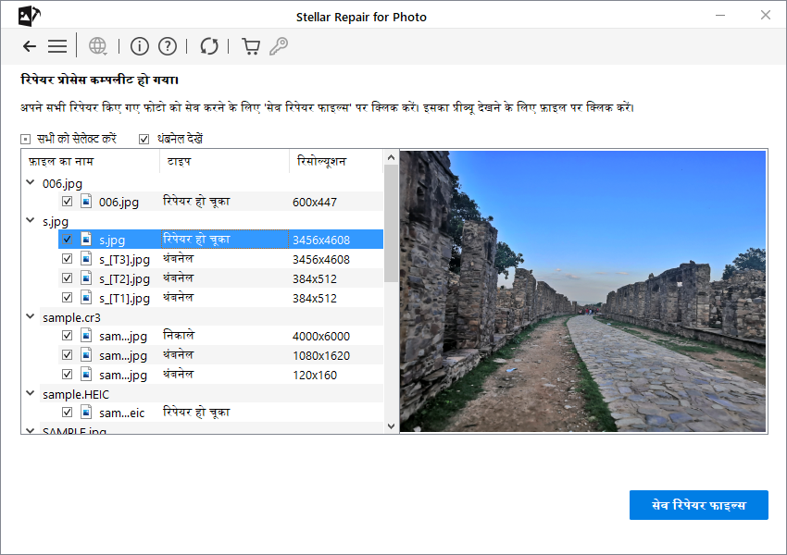Select the s_[T3].jpg file name
787x555 pixels.
[124, 259]
